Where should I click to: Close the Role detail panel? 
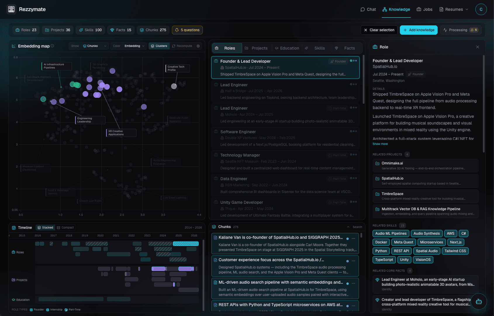[478, 47]
